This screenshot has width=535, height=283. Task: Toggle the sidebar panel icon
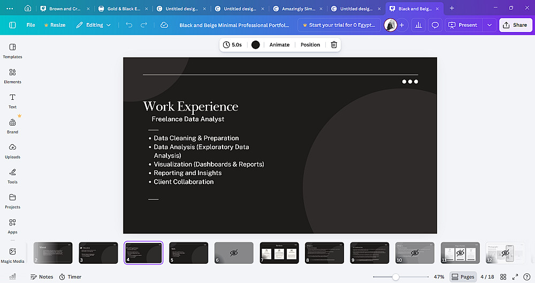(x=13, y=25)
